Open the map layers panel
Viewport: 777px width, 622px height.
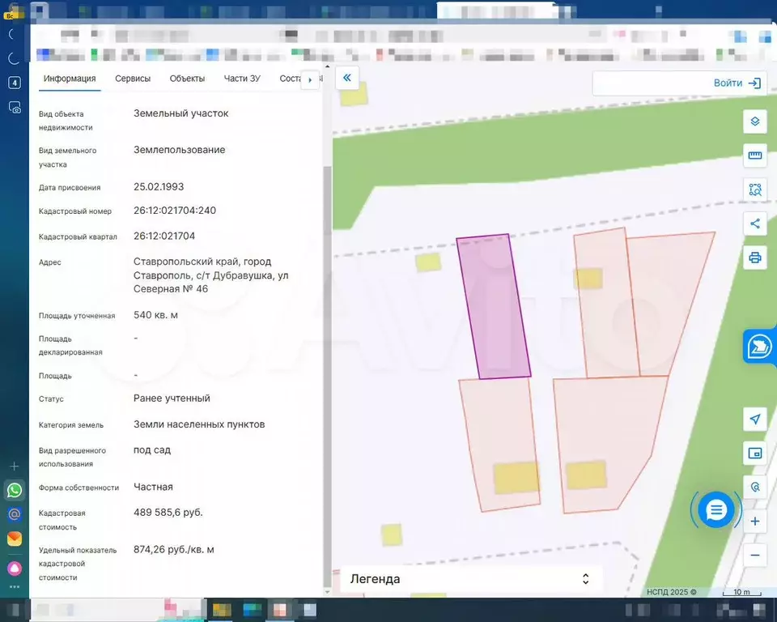754,121
